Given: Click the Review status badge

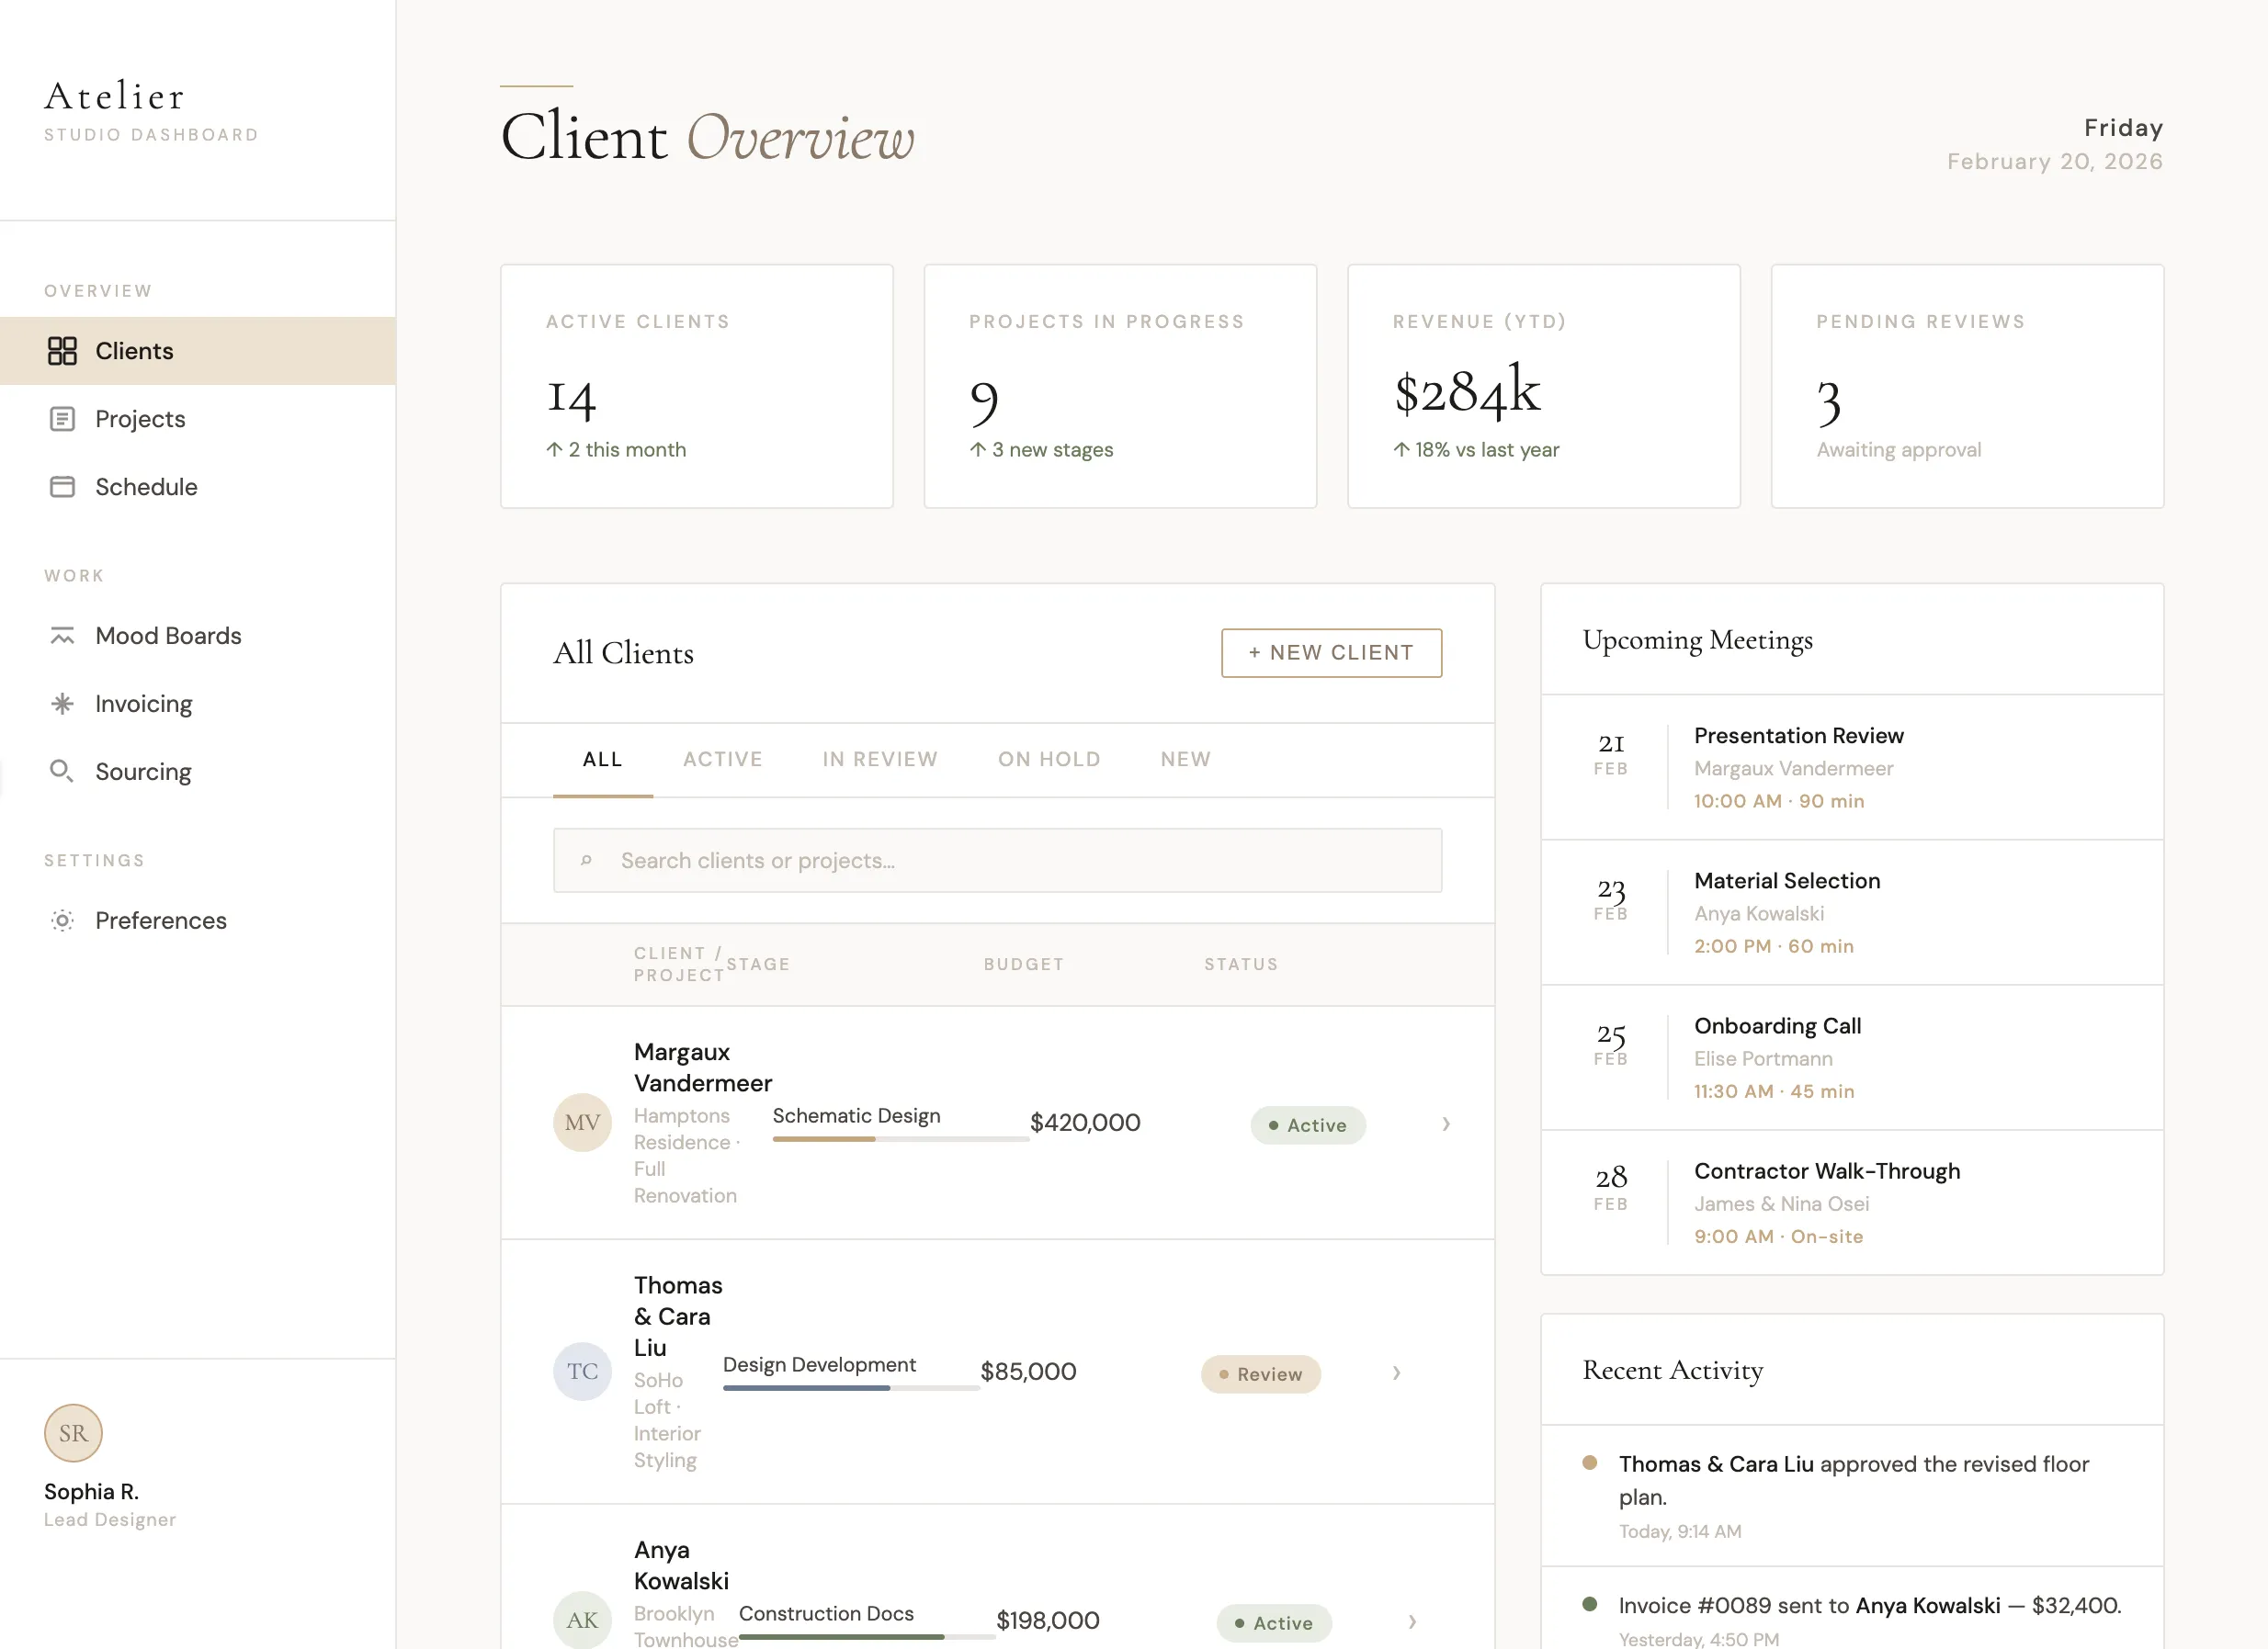Looking at the screenshot, I should pyautogui.click(x=1260, y=1374).
